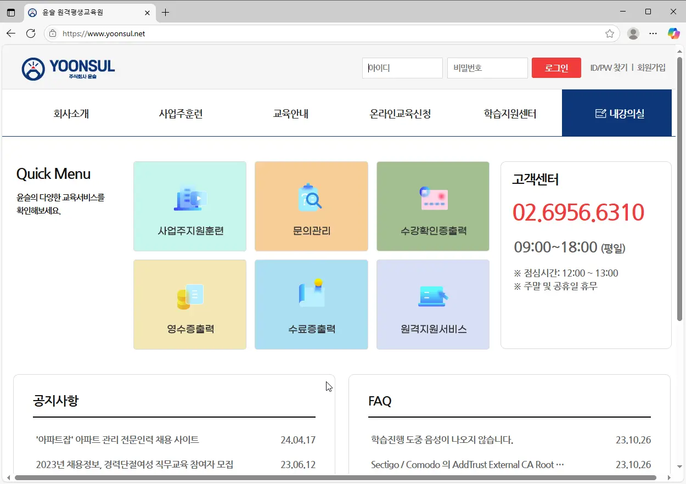Screen dimensions: 686x484
Task: Click the 아이디 input field
Action: pyautogui.click(x=402, y=67)
